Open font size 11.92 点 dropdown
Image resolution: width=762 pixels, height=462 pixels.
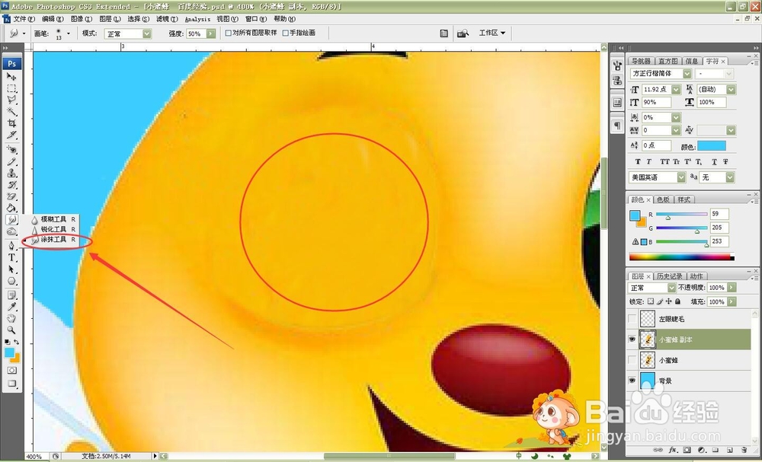point(675,89)
